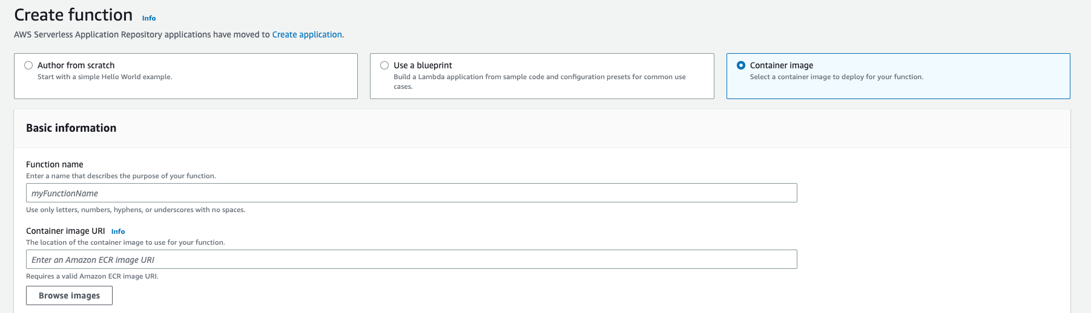Follow the Create application link
This screenshot has width=1091, height=313.
click(307, 34)
